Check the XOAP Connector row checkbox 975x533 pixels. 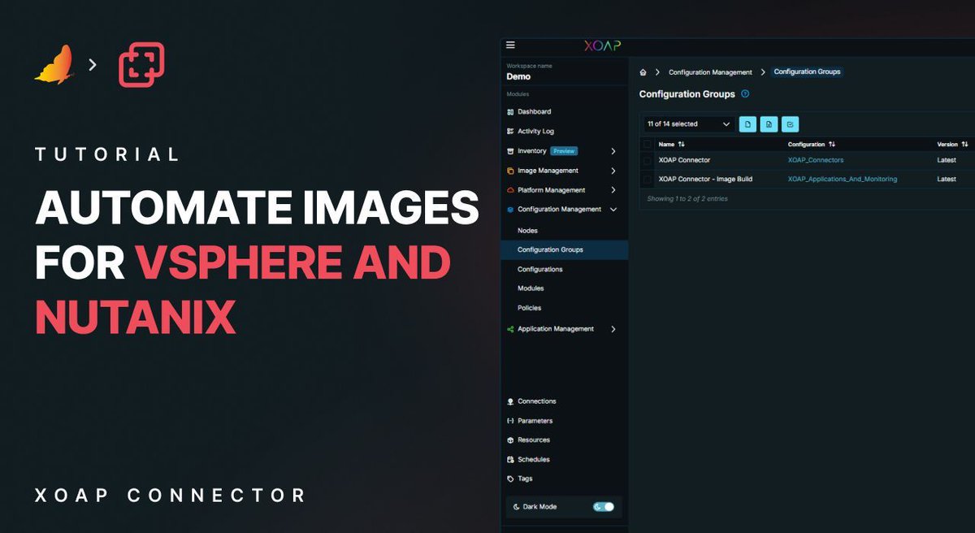coord(648,160)
